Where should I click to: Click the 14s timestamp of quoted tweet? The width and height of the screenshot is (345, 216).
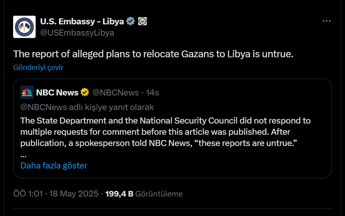point(152,92)
